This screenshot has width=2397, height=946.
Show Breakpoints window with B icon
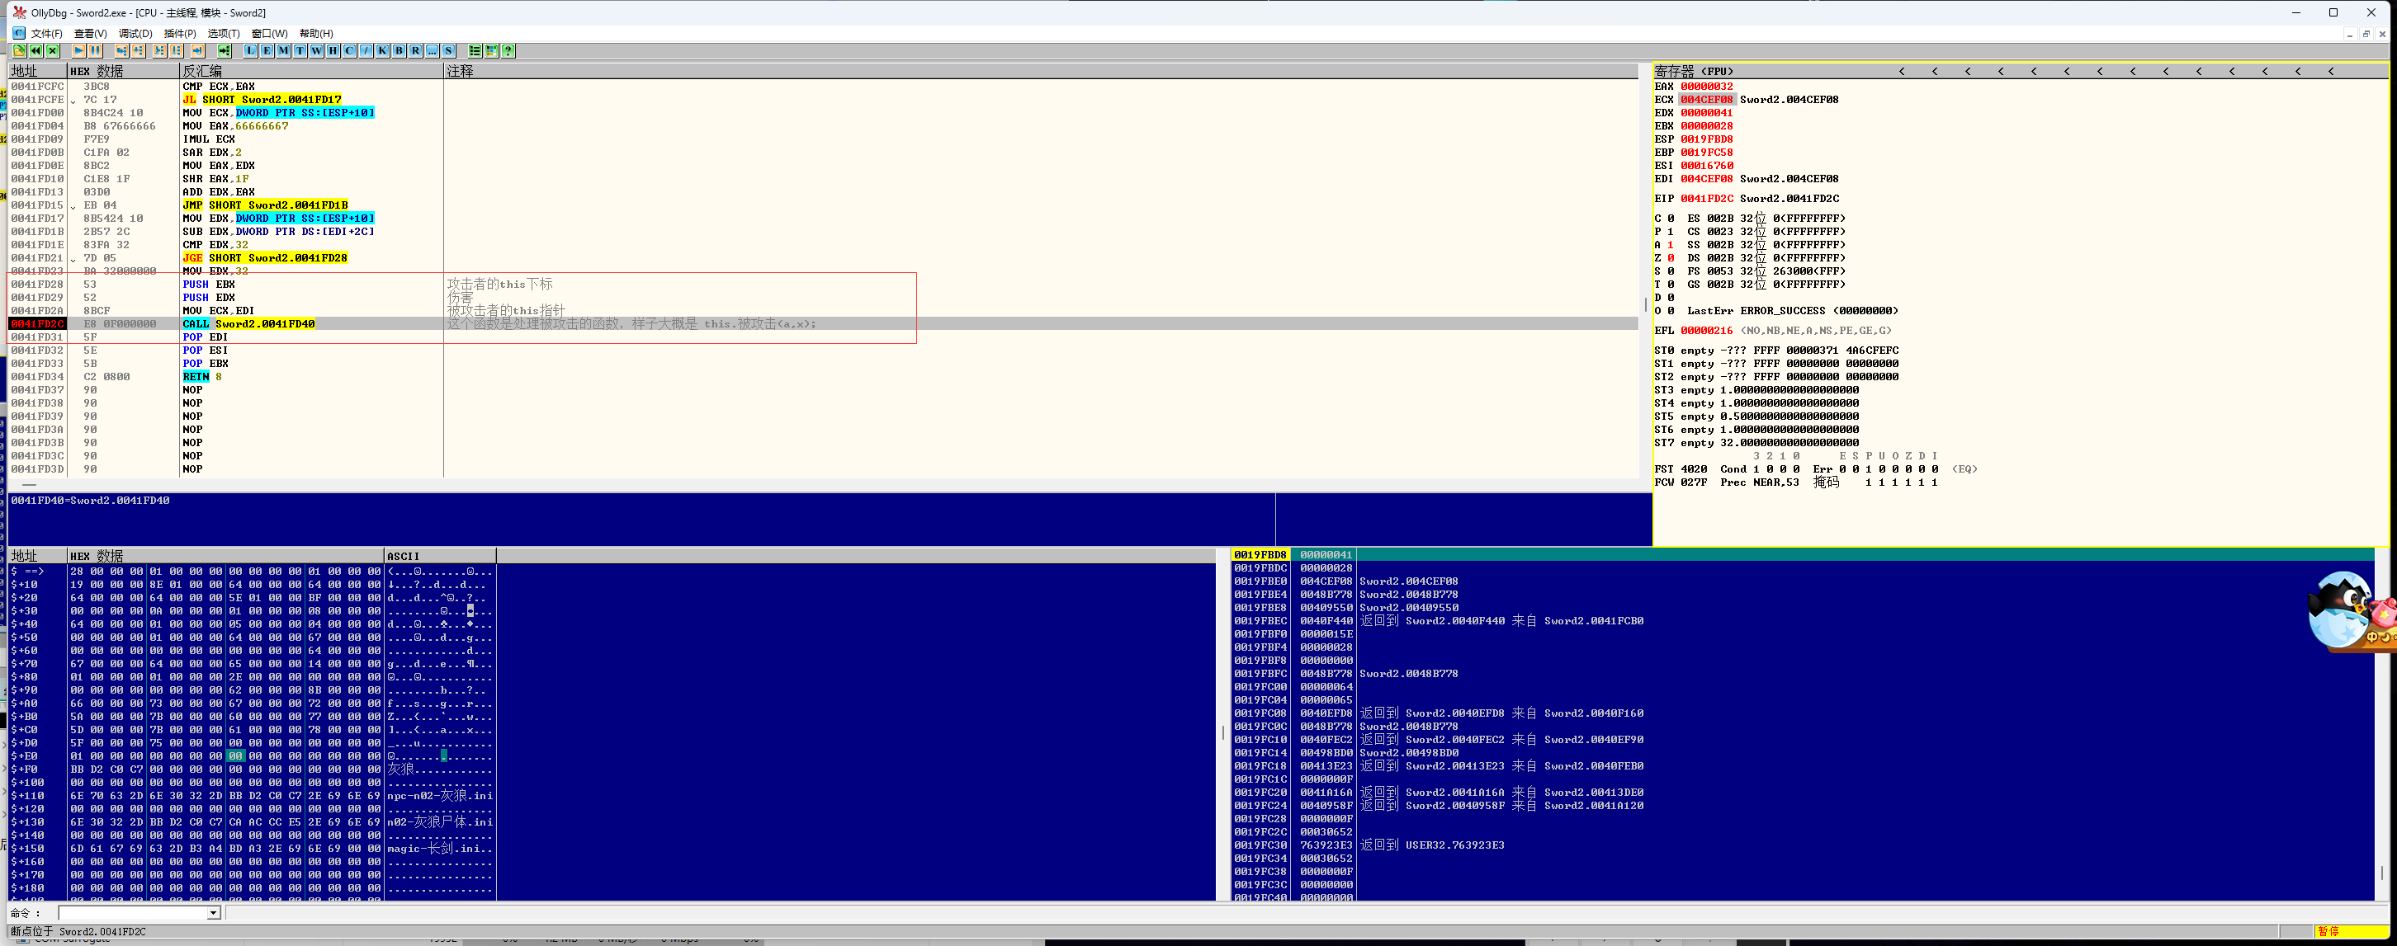coord(399,50)
